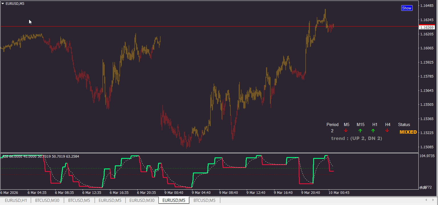Viewport: 438px width, 205px height.
Task: Open the BTCUSD,M30 chart tab
Action: click(47, 200)
